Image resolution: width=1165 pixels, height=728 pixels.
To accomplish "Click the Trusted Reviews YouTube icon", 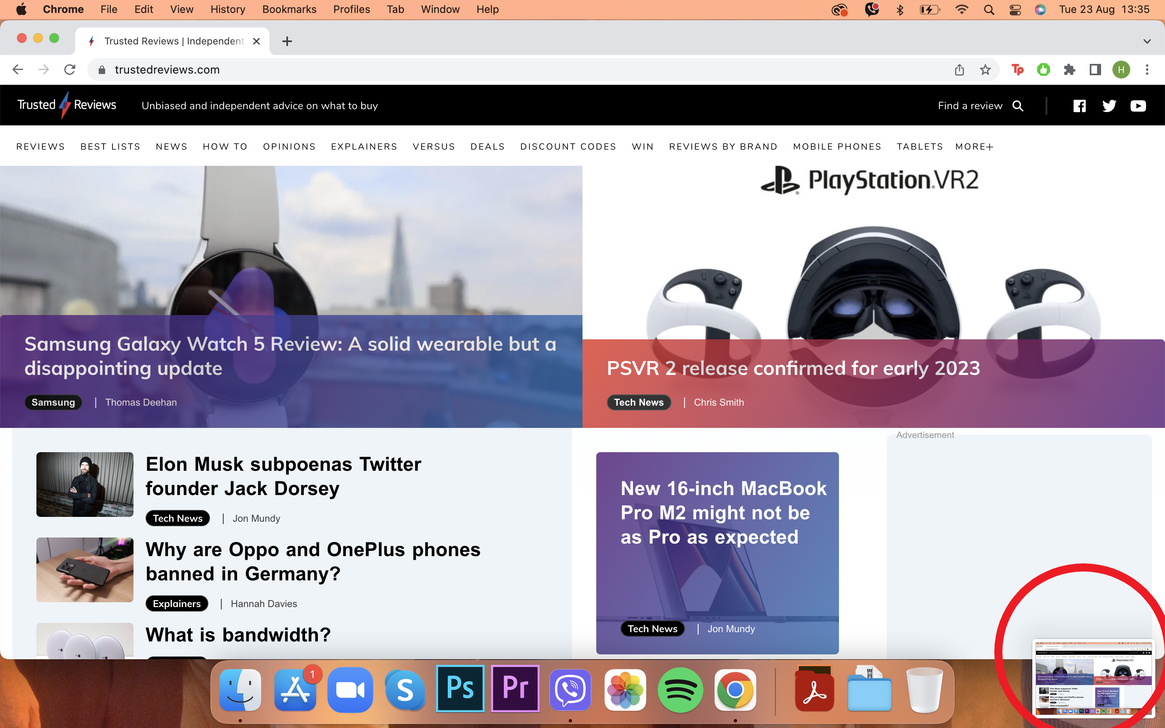I will 1138,106.
